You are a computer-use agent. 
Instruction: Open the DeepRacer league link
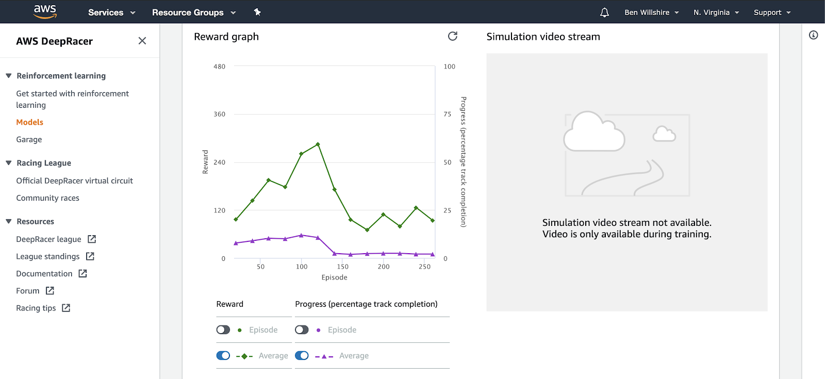[48, 239]
